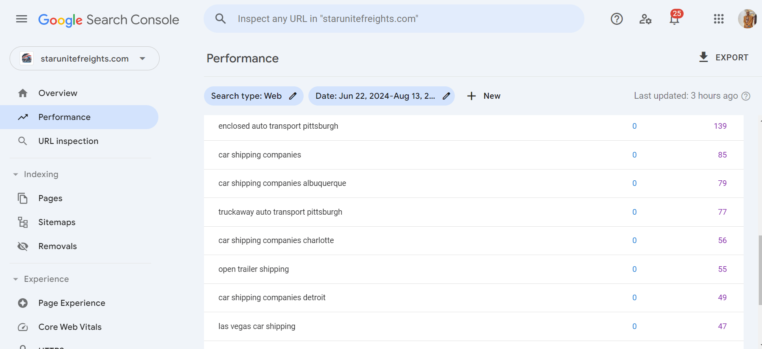Screen dimensions: 762x349
Task: Click impressions value 55
Action: (x=722, y=269)
